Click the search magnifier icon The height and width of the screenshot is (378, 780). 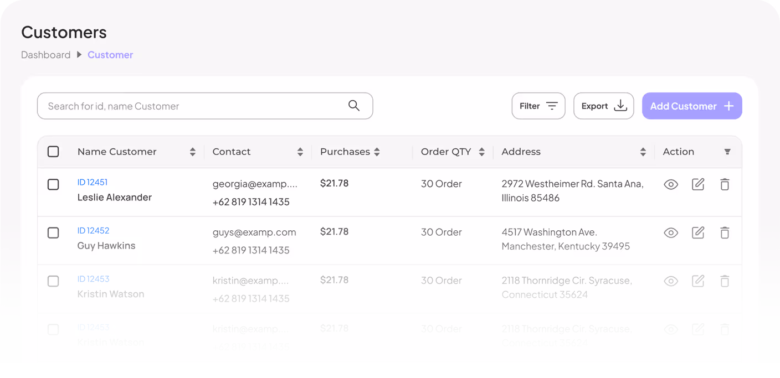pos(353,105)
